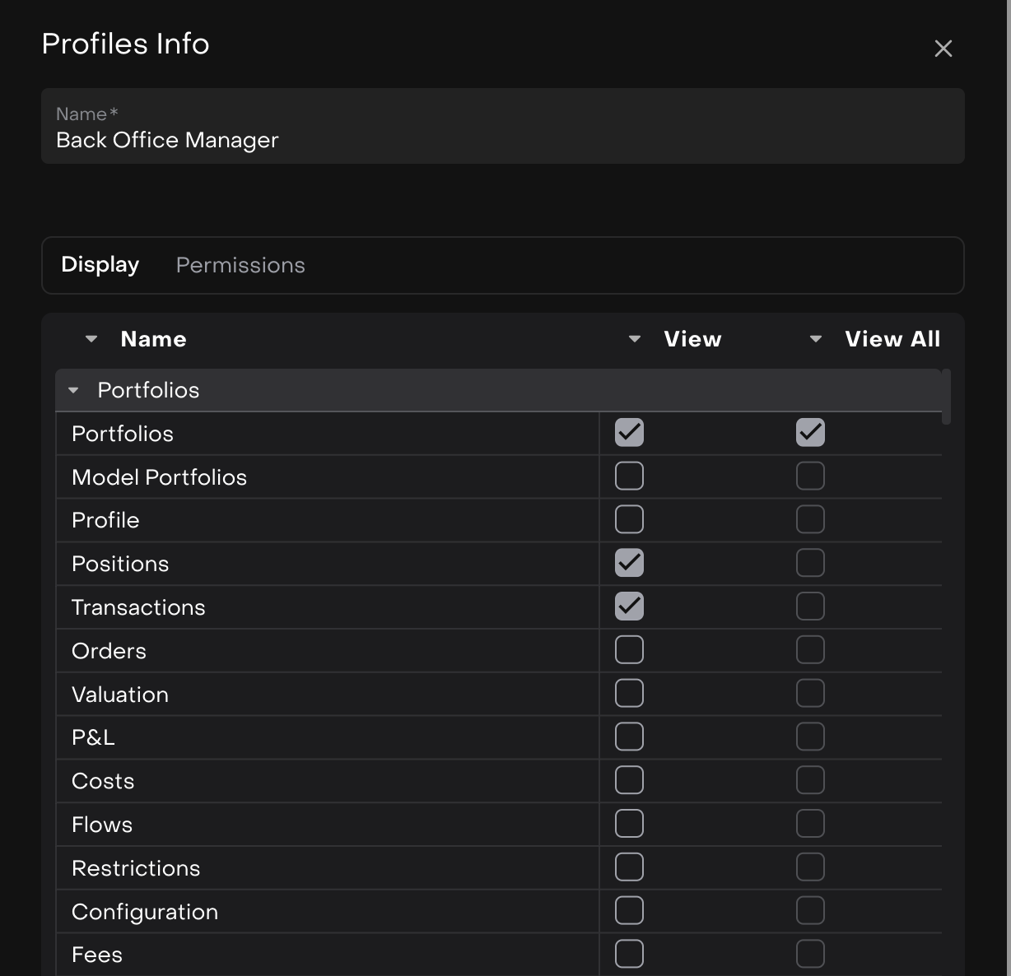The height and width of the screenshot is (976, 1011).
Task: Check View for Restrictions row
Action: coord(629,867)
